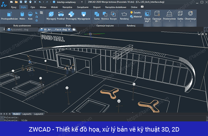Apply the Iloczyn intersect operation

tap(113, 16)
